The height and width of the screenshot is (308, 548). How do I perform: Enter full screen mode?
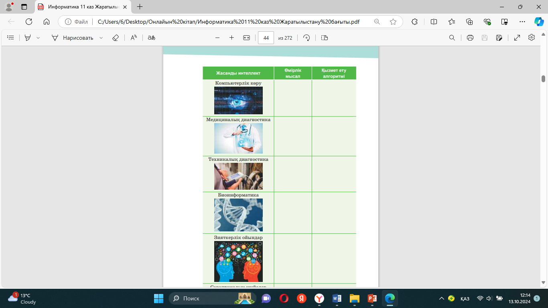click(517, 38)
